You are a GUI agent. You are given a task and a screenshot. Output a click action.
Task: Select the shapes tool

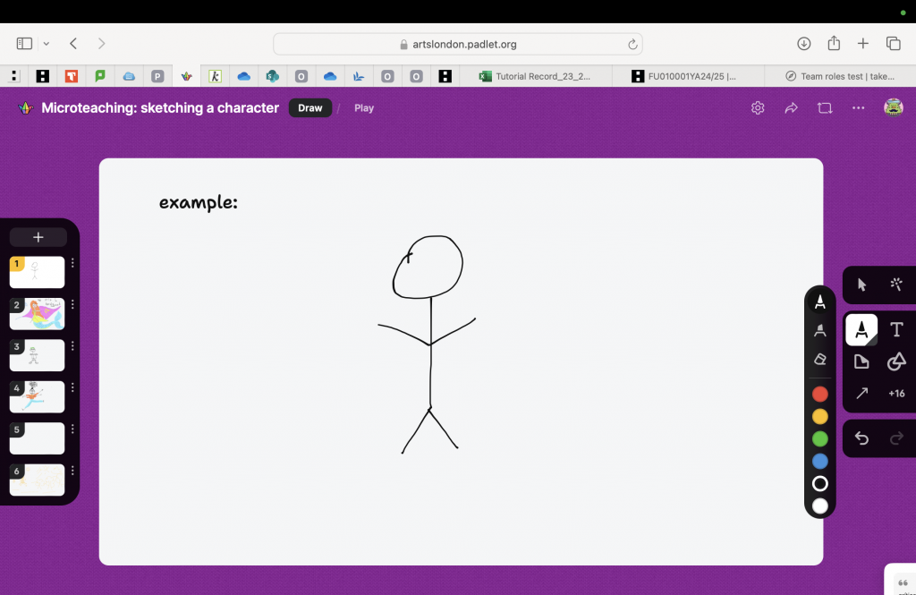click(896, 361)
